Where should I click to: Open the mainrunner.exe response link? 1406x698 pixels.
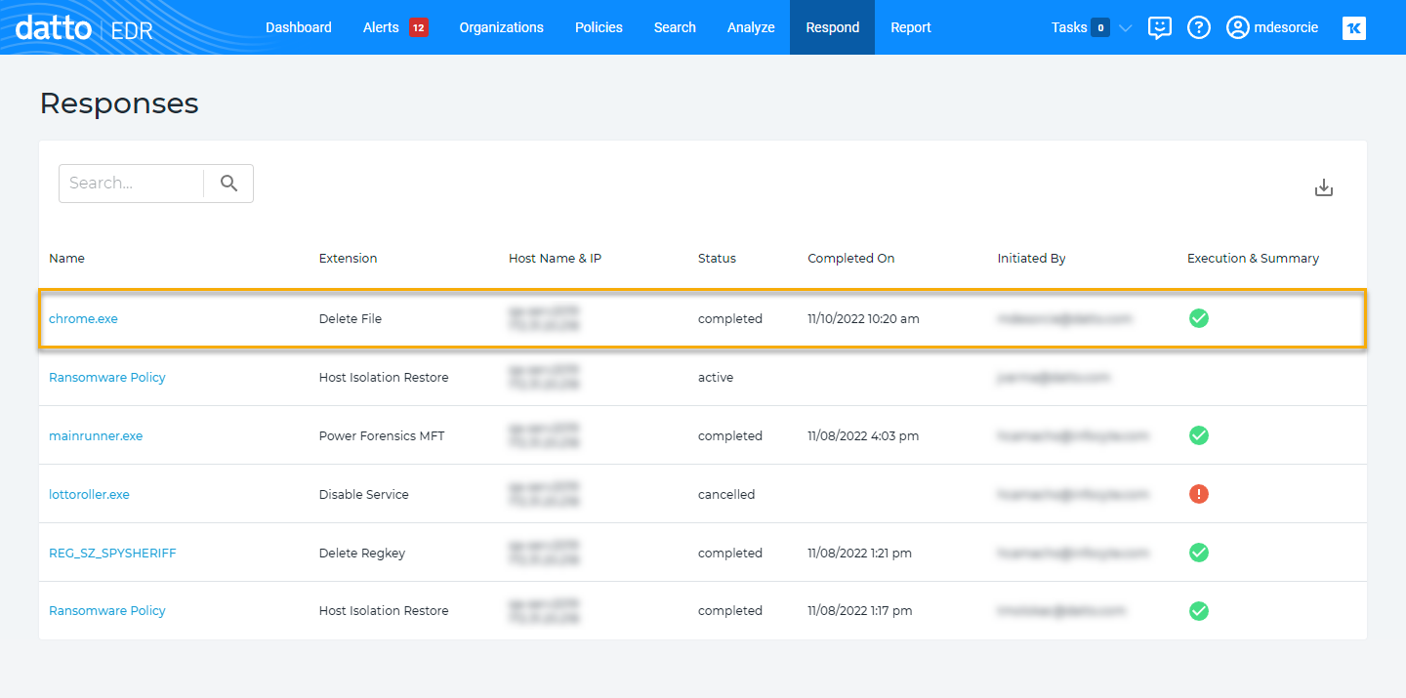tap(96, 435)
